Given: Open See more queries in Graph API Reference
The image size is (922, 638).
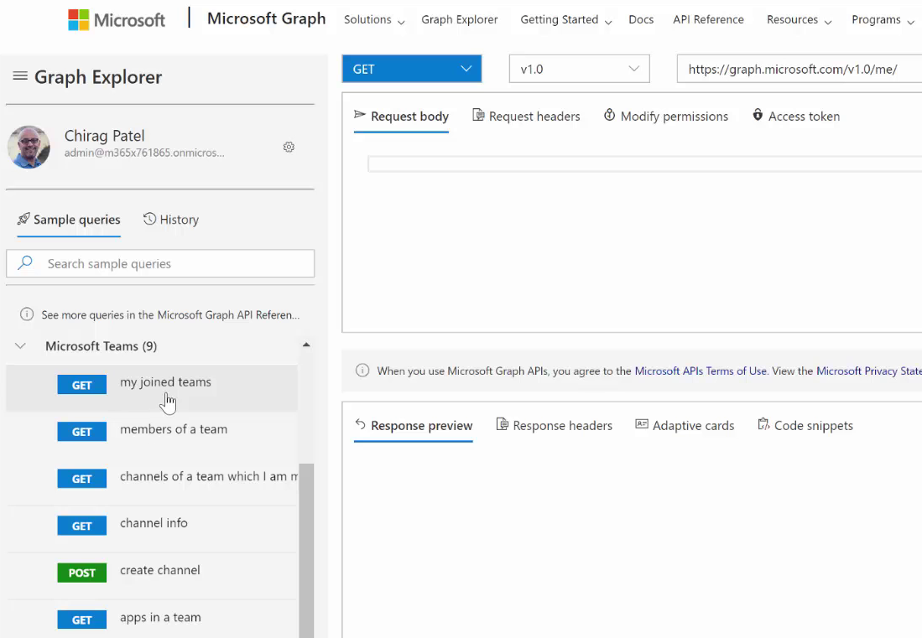Looking at the screenshot, I should tap(170, 315).
